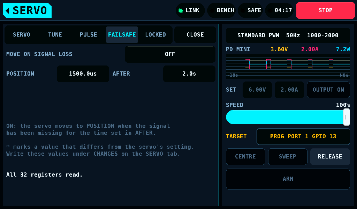Image resolution: width=357 pixels, height=209 pixels.
Task: Change the 2.00A set current limit
Action: (289, 90)
